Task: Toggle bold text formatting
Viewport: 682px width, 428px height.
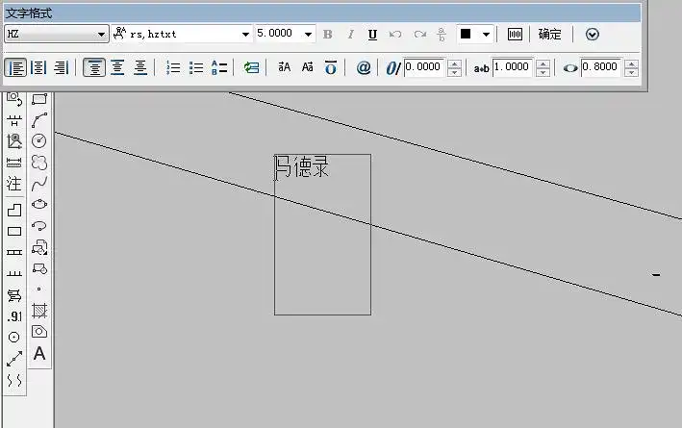Action: (328, 35)
